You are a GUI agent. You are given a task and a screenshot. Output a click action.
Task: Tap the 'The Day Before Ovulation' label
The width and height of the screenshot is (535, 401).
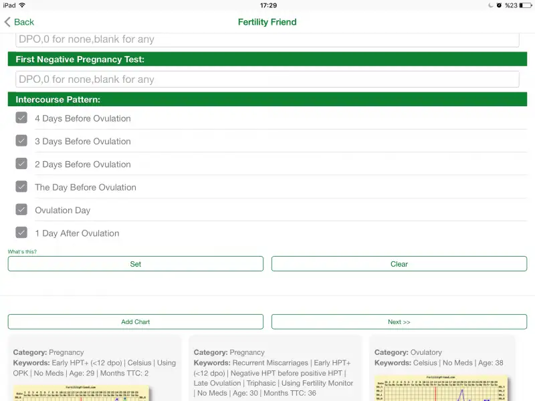[86, 187]
